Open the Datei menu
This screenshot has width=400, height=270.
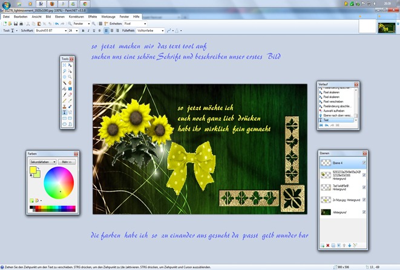(x=6, y=16)
